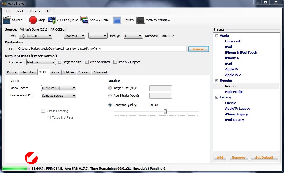The image size is (284, 173).
Task: Open the Source dropdown arrow in toolbar
Action: pos(24,20)
